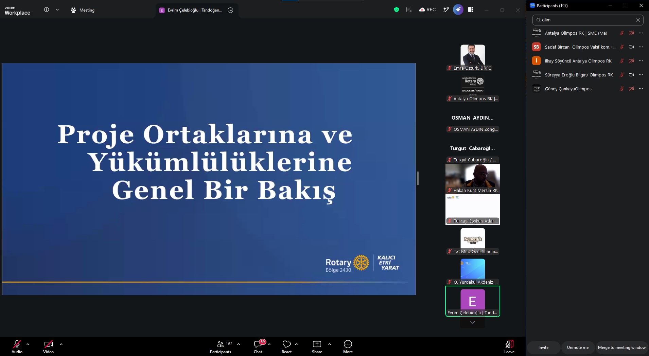Leave the meeting
This screenshot has width=649, height=356.
509,347
